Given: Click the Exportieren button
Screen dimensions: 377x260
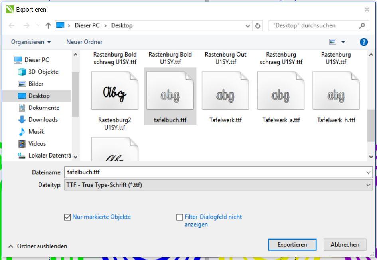Looking at the screenshot, I should 292,244.
